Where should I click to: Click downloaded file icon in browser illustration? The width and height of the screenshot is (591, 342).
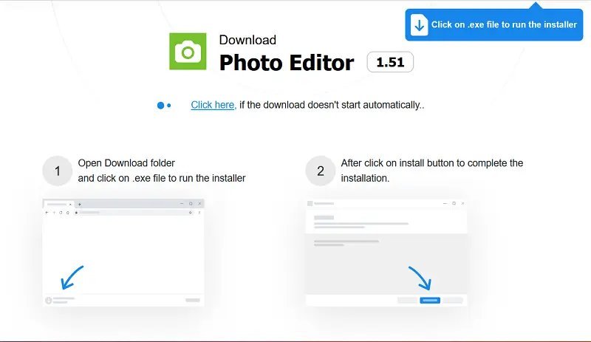[x=49, y=300]
